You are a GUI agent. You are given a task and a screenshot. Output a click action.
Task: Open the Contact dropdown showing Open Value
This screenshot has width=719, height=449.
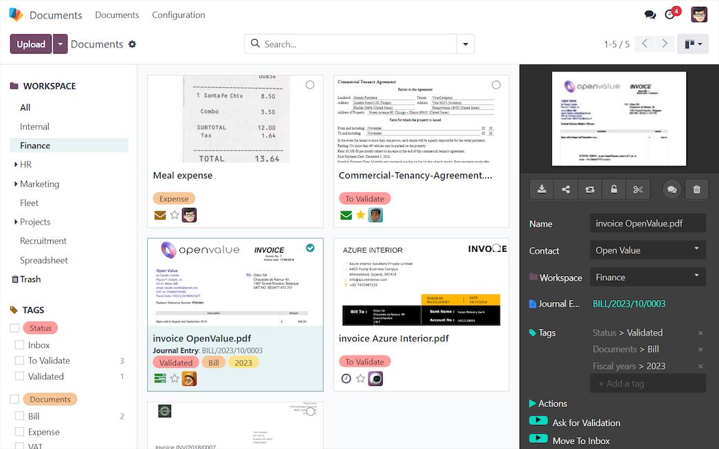point(647,250)
